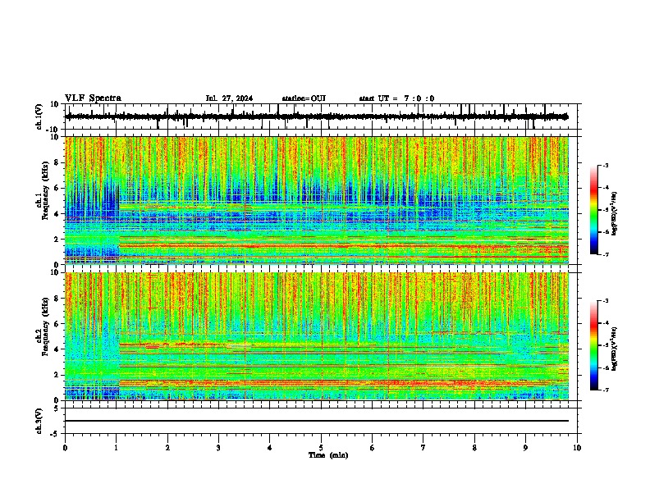Click the ch.1 "Frequency (kHz)" axis label
This screenshot has width=650, height=502.
click(x=44, y=190)
